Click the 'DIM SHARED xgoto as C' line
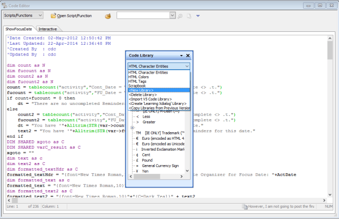Viewport: 339px width, 219px height. [x=35, y=142]
